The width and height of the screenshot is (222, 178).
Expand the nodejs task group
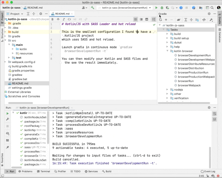(167, 90)
